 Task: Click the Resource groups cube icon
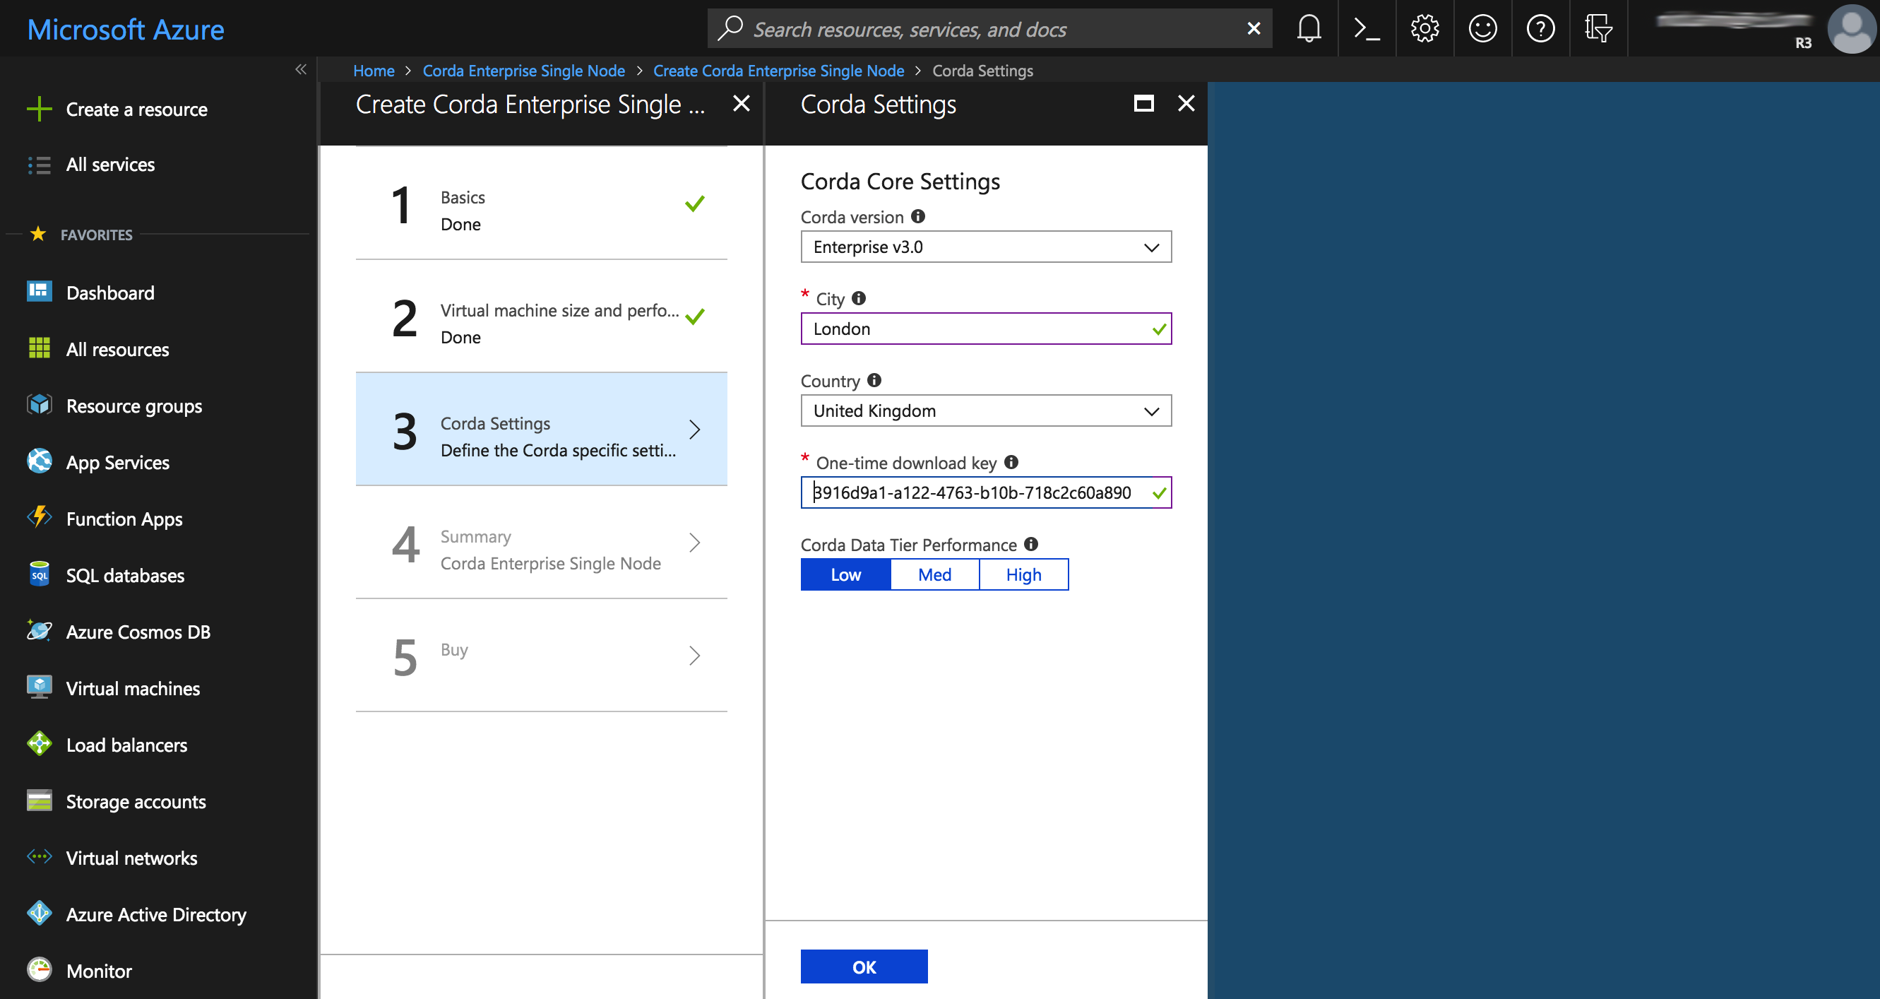pyautogui.click(x=40, y=405)
